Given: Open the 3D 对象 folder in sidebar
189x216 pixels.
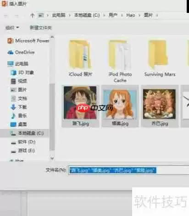Looking at the screenshot, I should click(x=22, y=72).
